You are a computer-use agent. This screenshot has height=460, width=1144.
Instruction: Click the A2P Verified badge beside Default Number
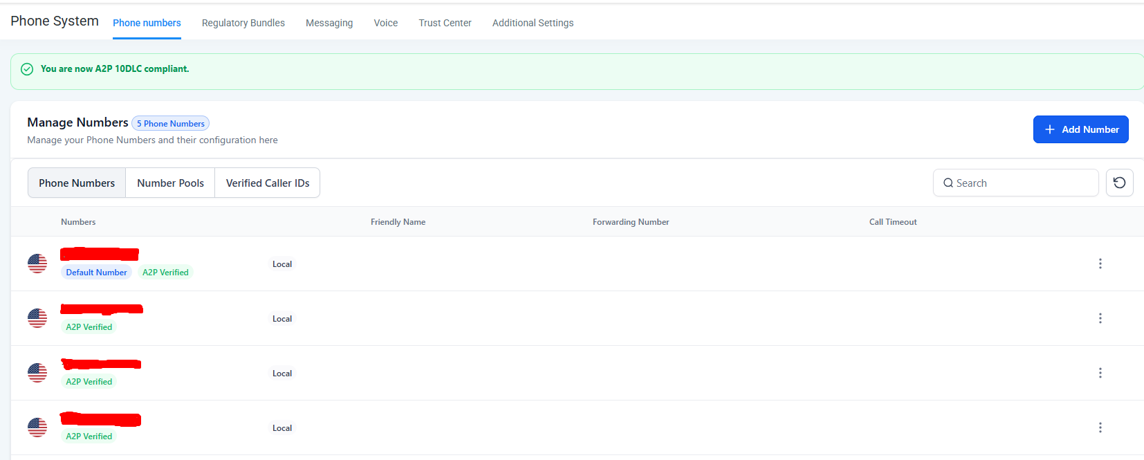(x=165, y=273)
